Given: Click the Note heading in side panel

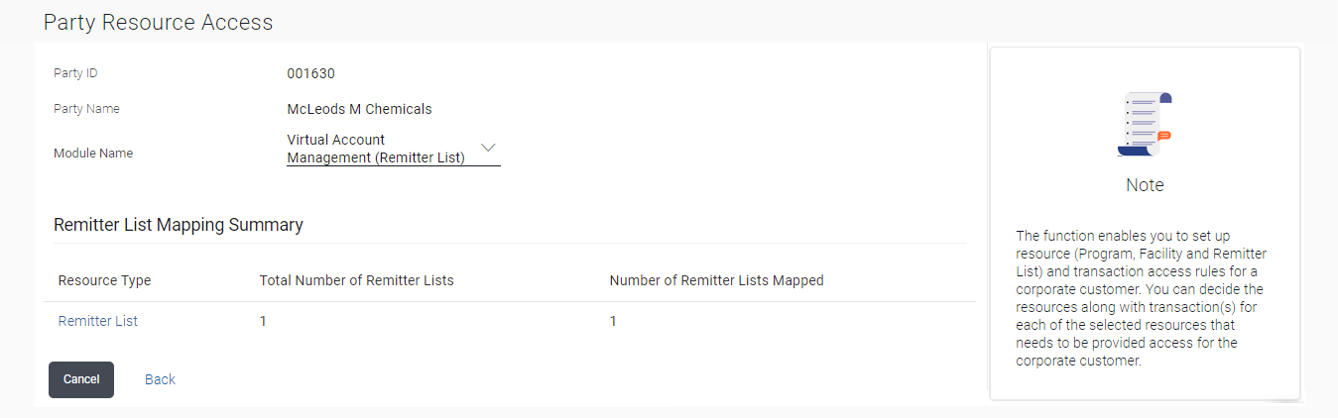Looking at the screenshot, I should tap(1145, 185).
